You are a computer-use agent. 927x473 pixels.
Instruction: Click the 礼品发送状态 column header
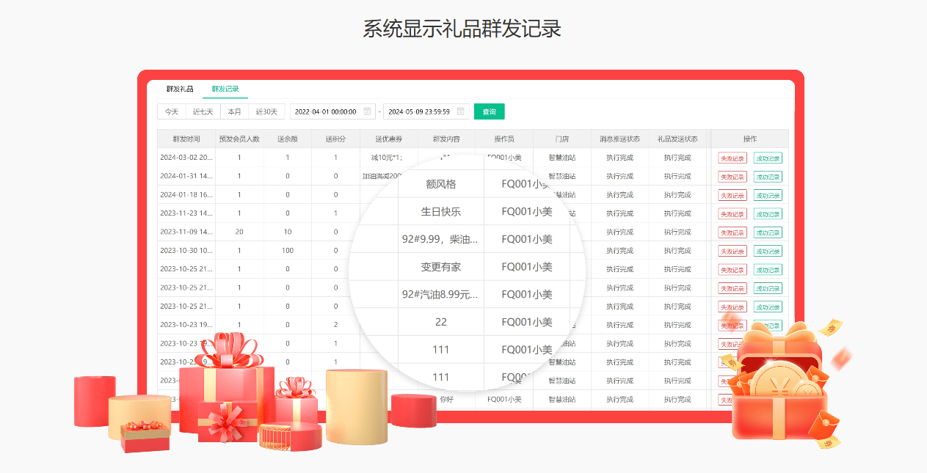(x=677, y=139)
